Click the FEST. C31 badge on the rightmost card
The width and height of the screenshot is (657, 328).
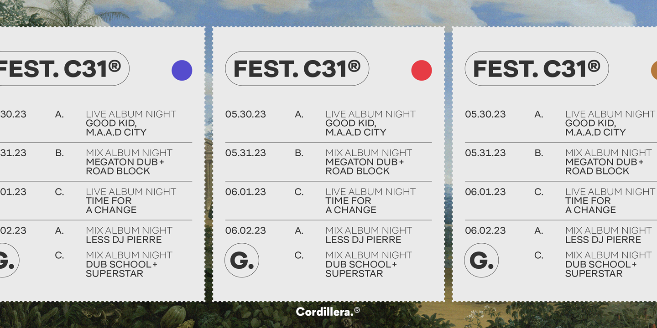tap(537, 68)
